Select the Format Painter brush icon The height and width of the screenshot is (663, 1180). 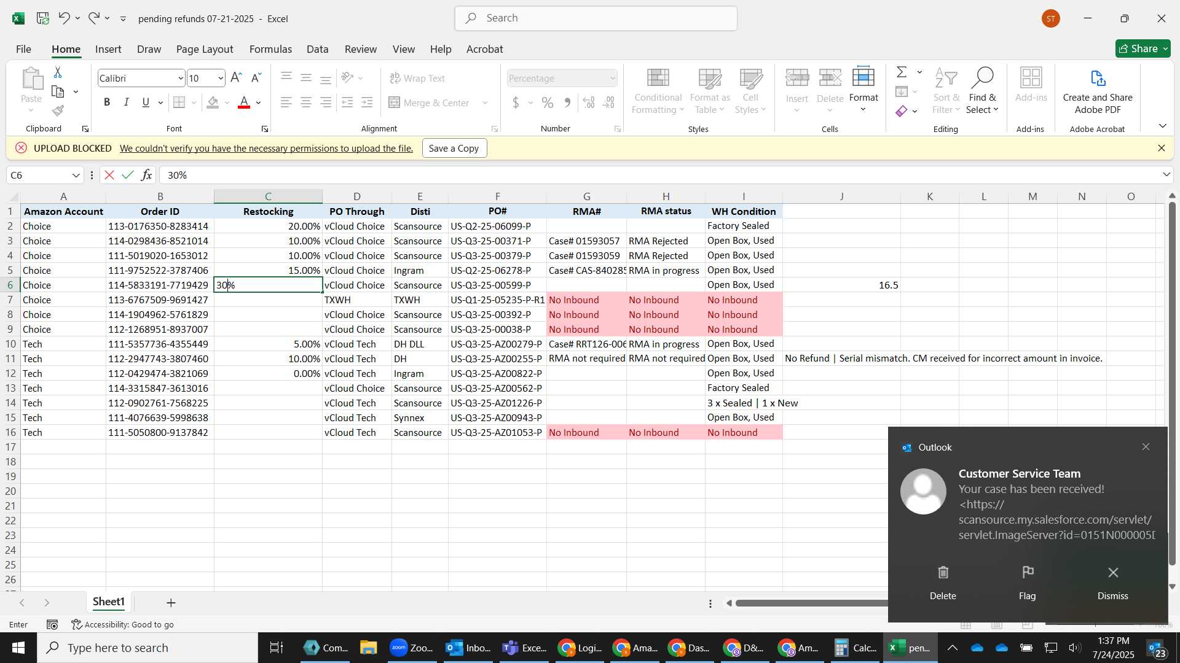pos(58,111)
